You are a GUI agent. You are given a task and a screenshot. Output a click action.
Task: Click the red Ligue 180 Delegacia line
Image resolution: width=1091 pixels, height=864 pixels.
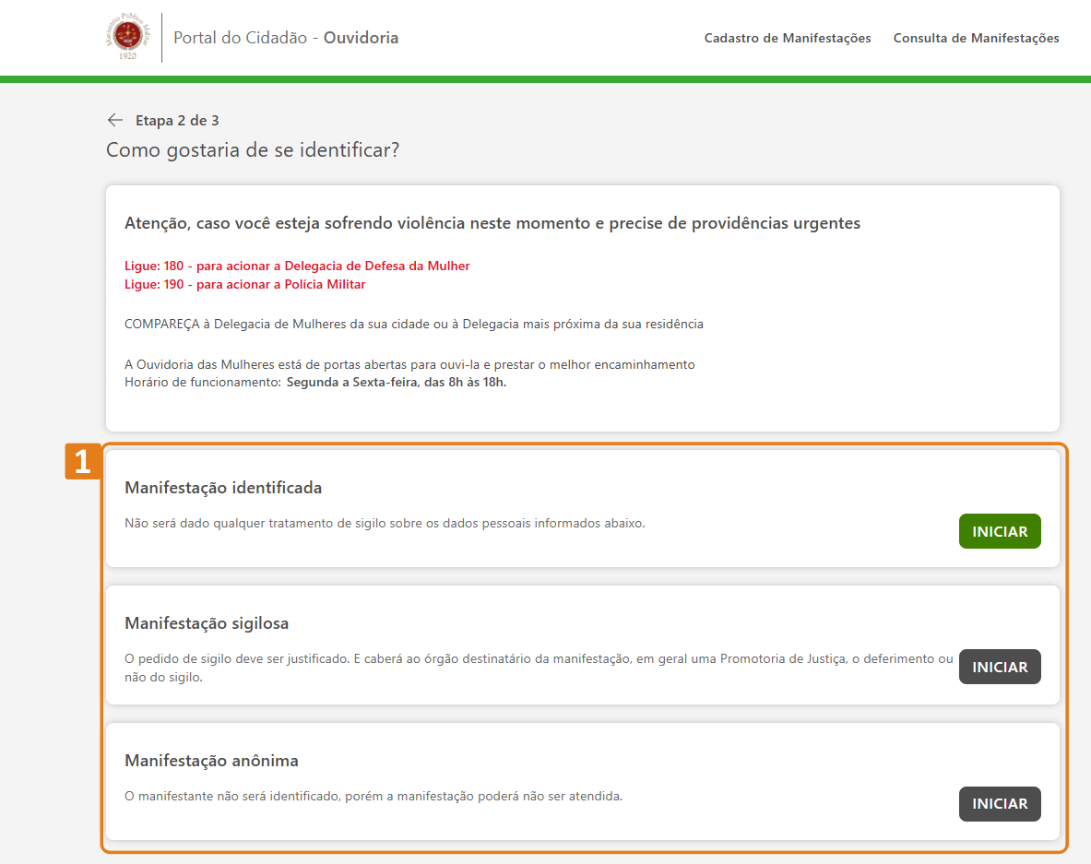[297, 266]
